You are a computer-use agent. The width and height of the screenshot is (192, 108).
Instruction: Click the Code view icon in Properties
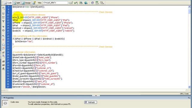[x=5, y=103]
